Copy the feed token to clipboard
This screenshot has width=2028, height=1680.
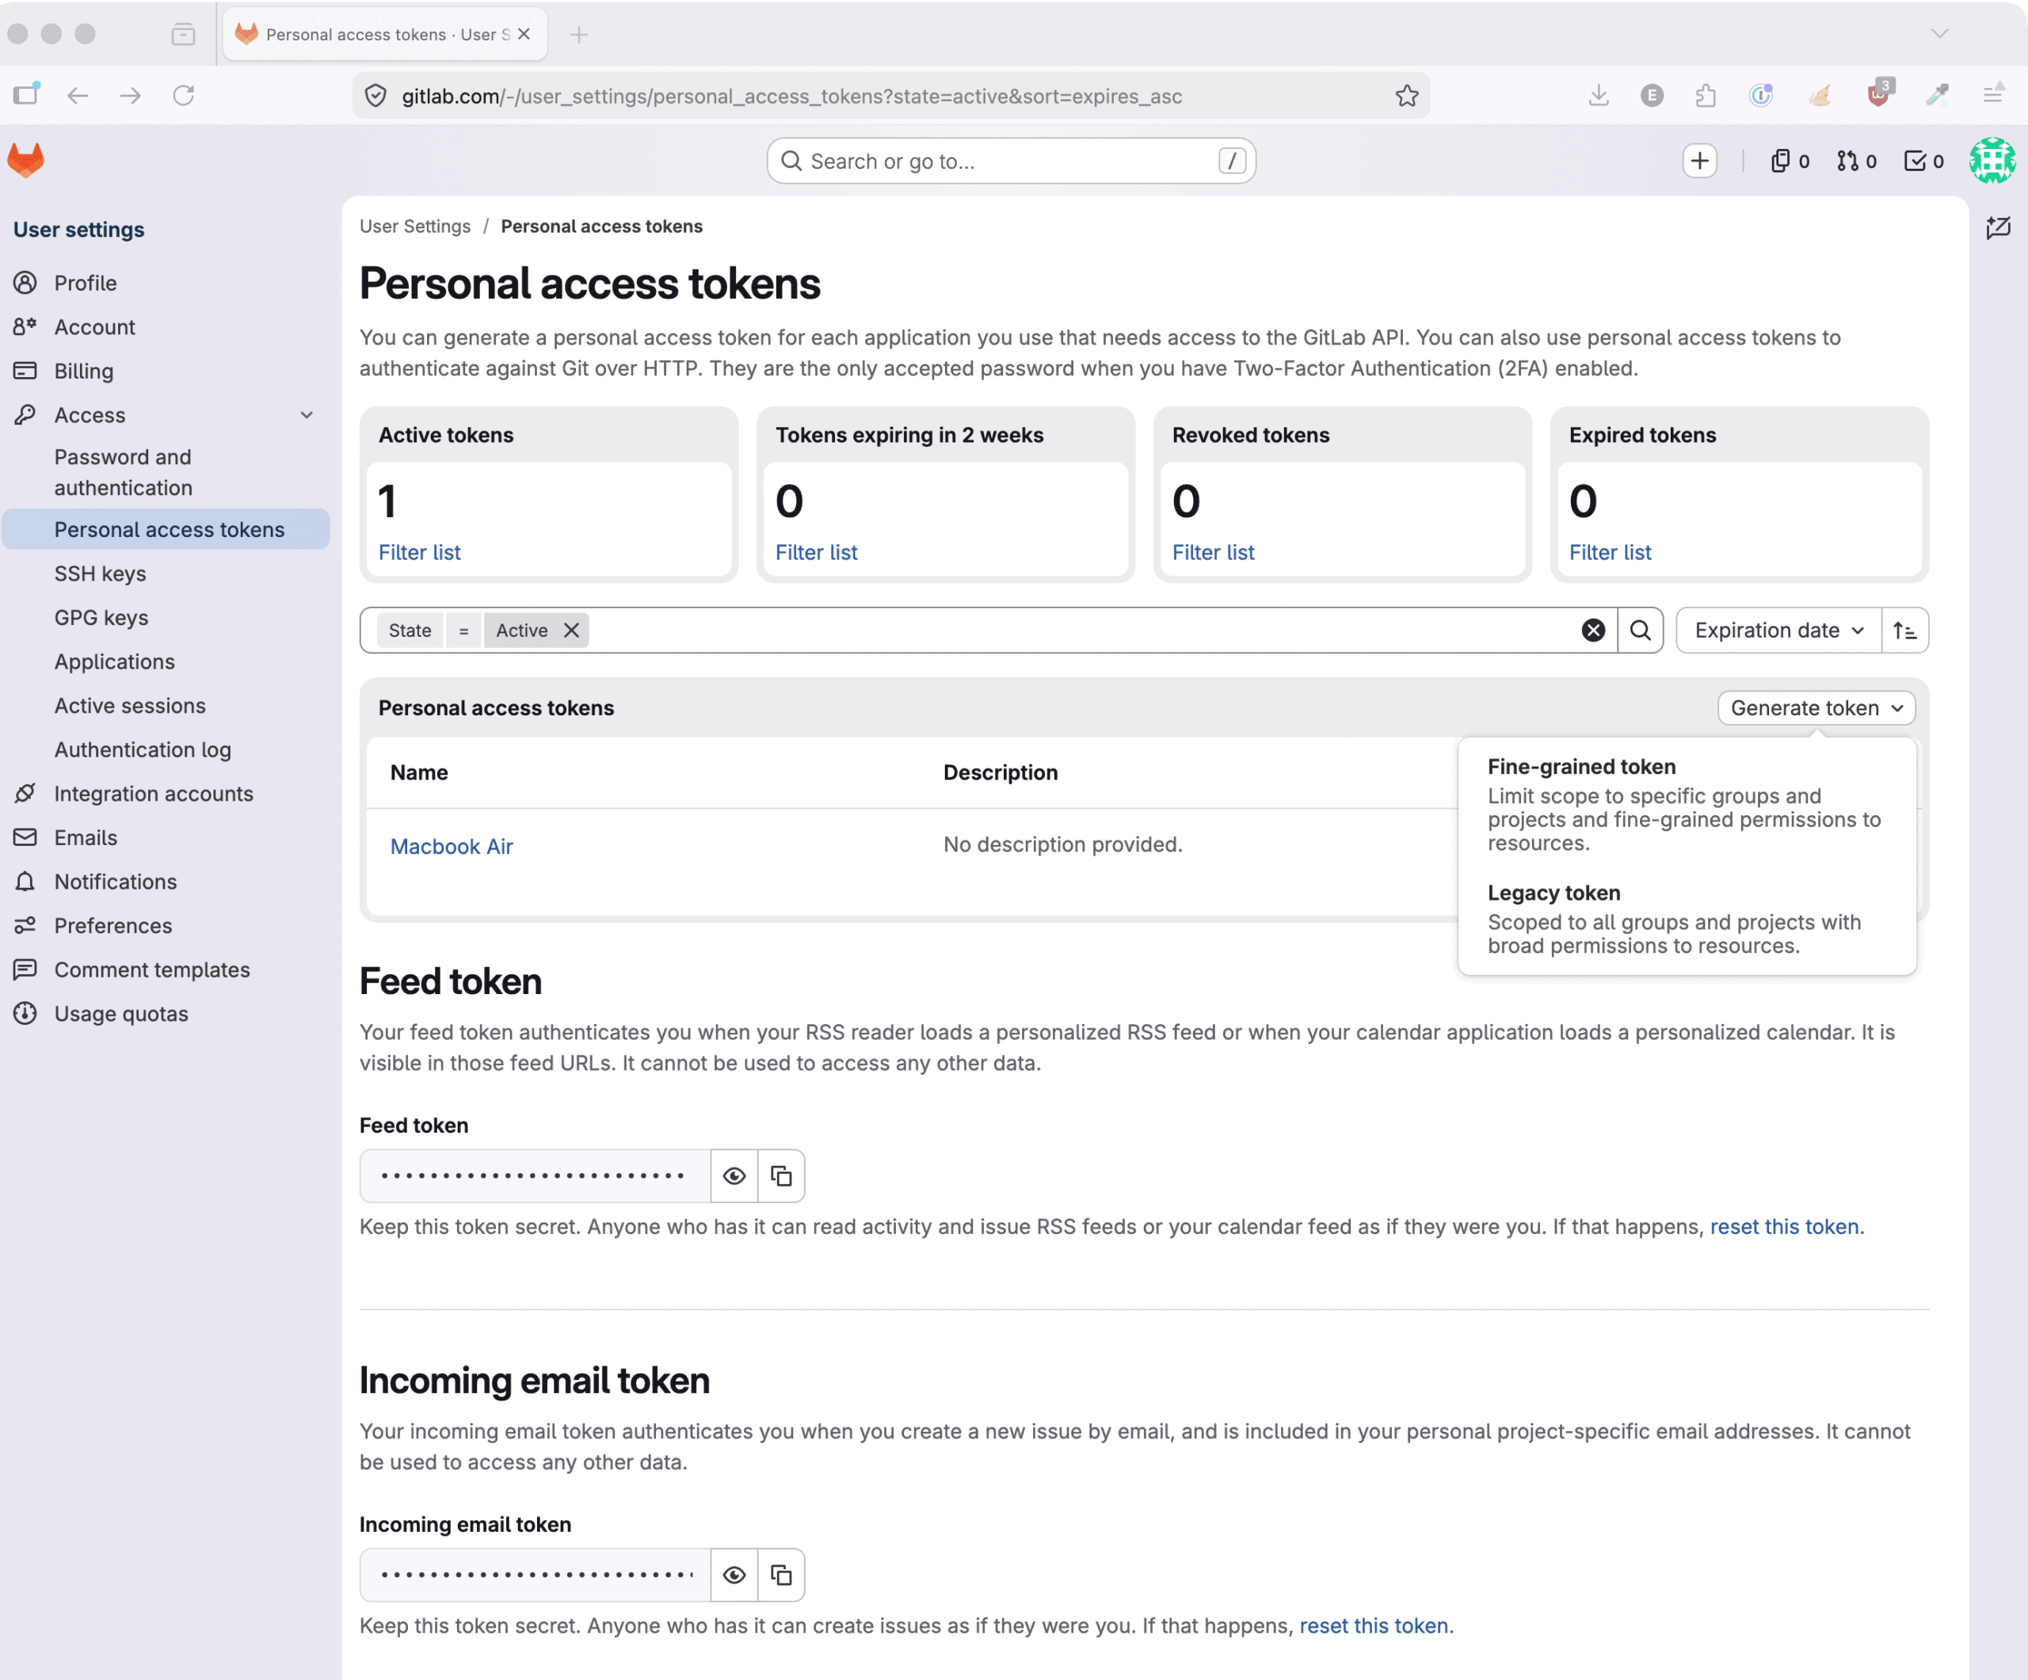[x=781, y=1176]
